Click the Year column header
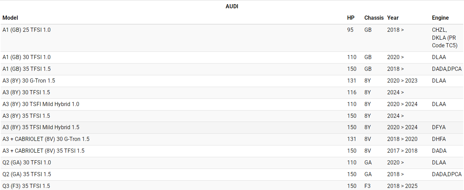Screen dimensions: 464x190 coord(393,18)
